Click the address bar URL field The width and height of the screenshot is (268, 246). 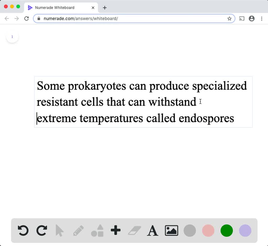point(131,19)
